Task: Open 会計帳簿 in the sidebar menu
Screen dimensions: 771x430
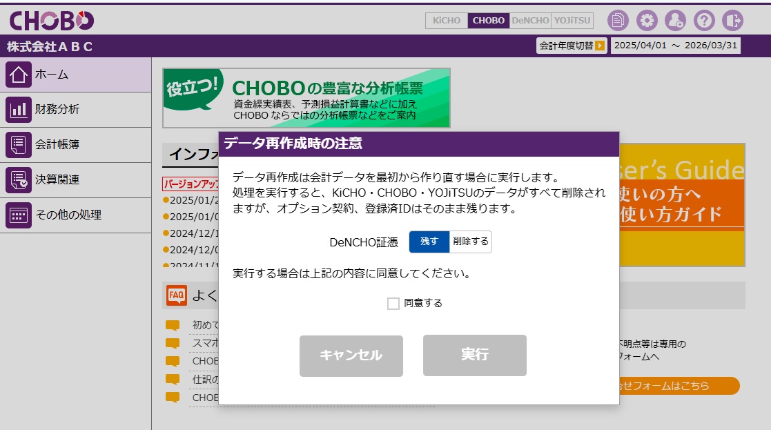Action: tap(76, 145)
